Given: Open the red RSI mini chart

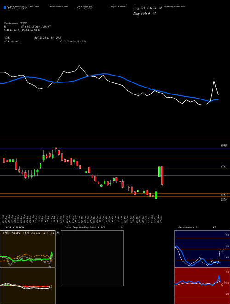Looking at the screenshot, I should pos(202,286).
